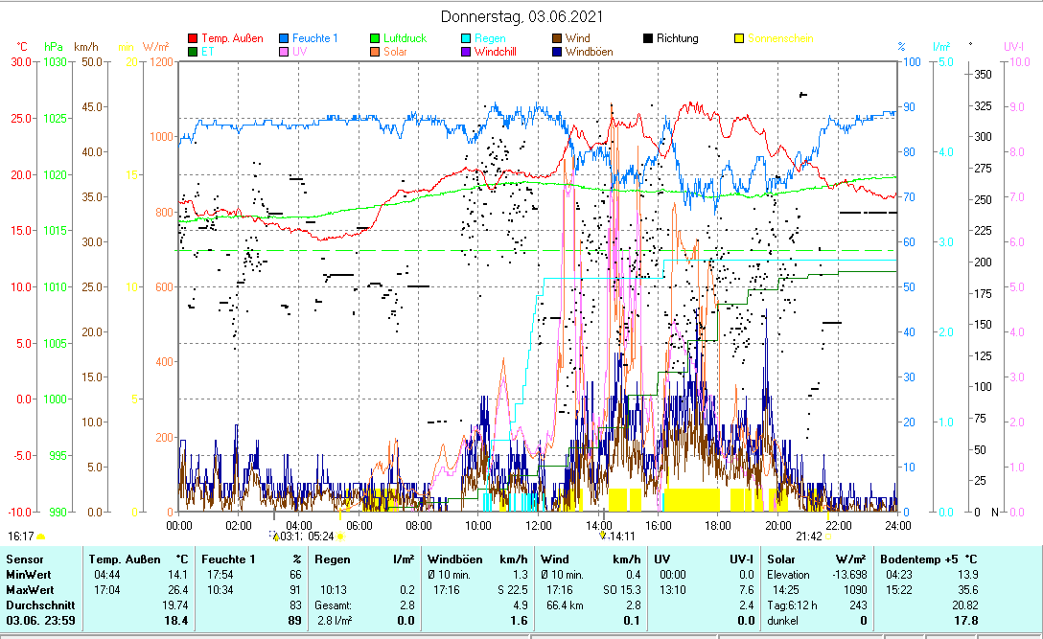Image resolution: width=1043 pixels, height=639 pixels.
Task: Click the moonrise up-arrow icon near 03:1
Action: (x=275, y=536)
